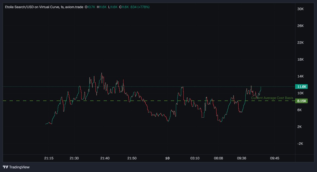Click the green 8.15K cost basis tag

[x=302, y=101]
